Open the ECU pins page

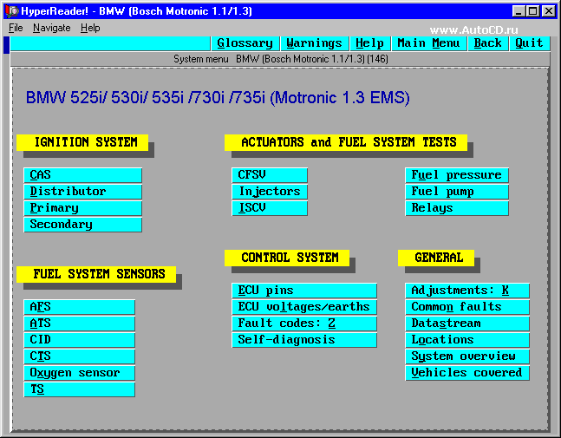click(304, 291)
